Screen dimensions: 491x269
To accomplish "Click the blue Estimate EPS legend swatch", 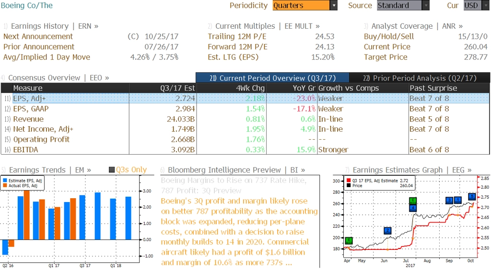I will (x=5, y=180).
